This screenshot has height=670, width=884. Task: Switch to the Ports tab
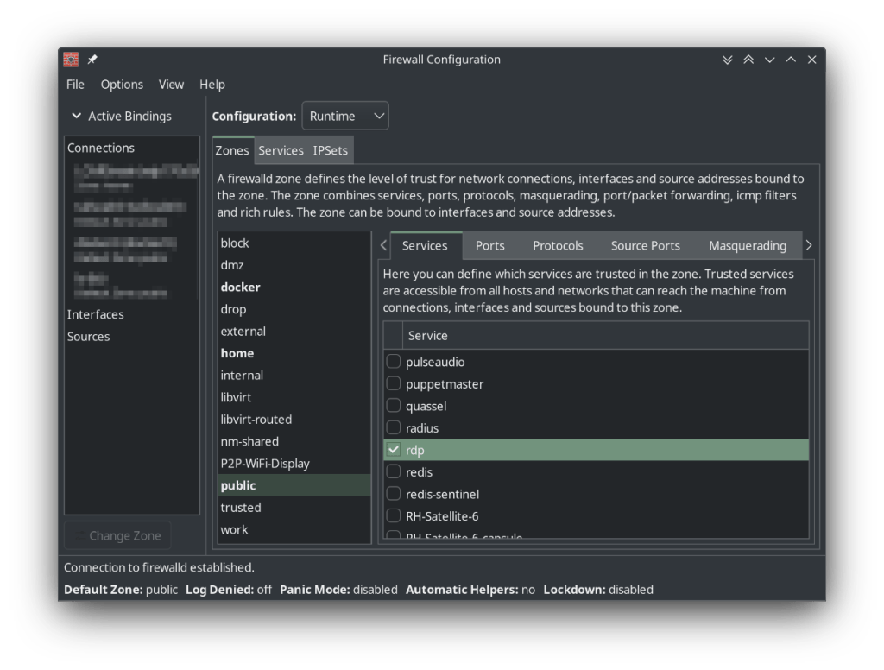(489, 245)
